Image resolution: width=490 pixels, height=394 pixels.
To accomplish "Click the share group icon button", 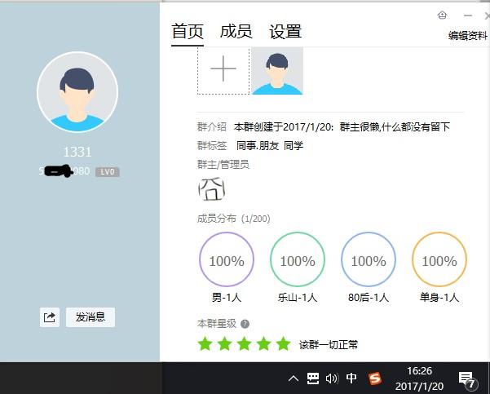I will (x=50, y=317).
